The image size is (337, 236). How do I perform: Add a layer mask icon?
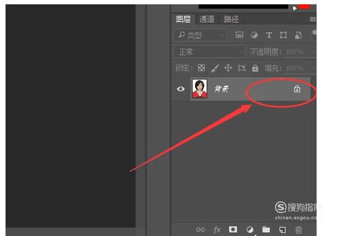tap(233, 229)
